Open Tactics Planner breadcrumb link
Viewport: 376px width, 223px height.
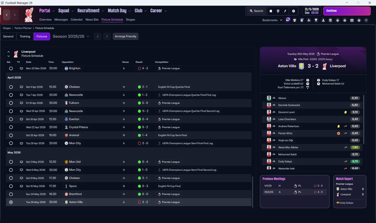point(23,28)
